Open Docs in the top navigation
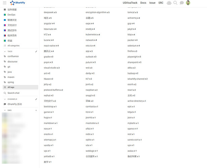 (x=143, y=3)
